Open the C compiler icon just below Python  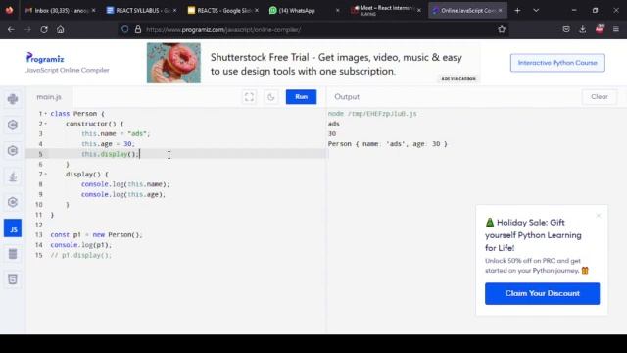pos(13,125)
